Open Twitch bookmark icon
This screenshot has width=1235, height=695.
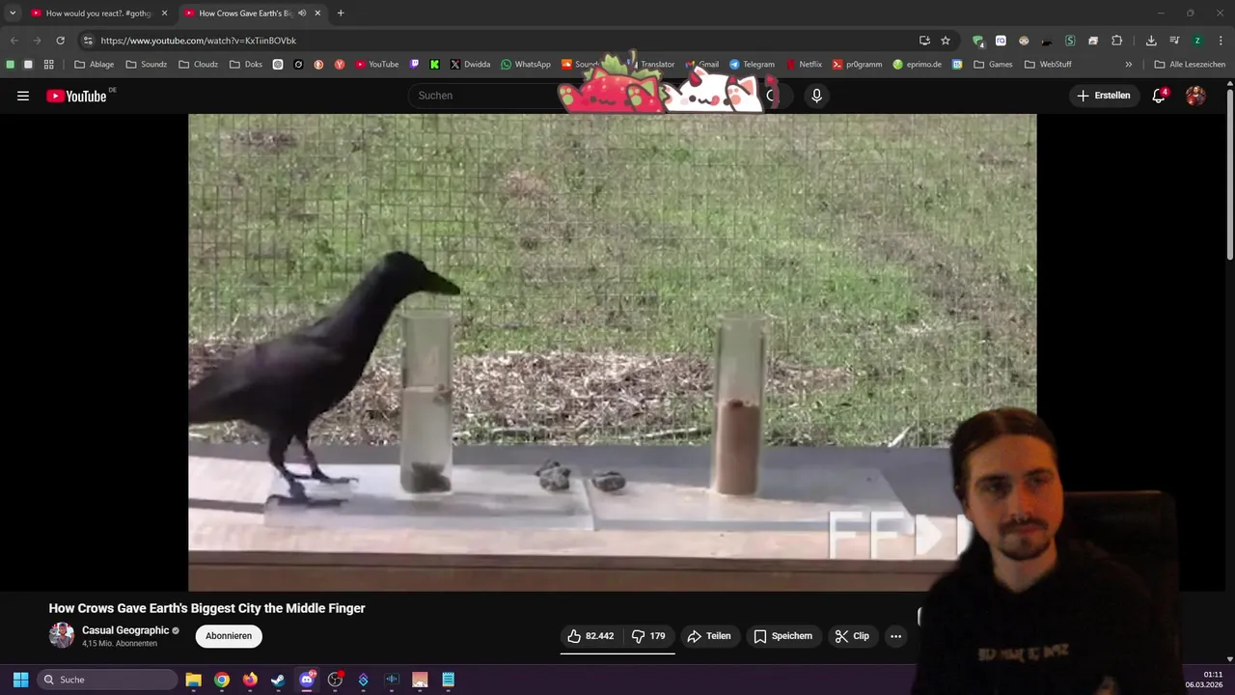pyautogui.click(x=415, y=65)
